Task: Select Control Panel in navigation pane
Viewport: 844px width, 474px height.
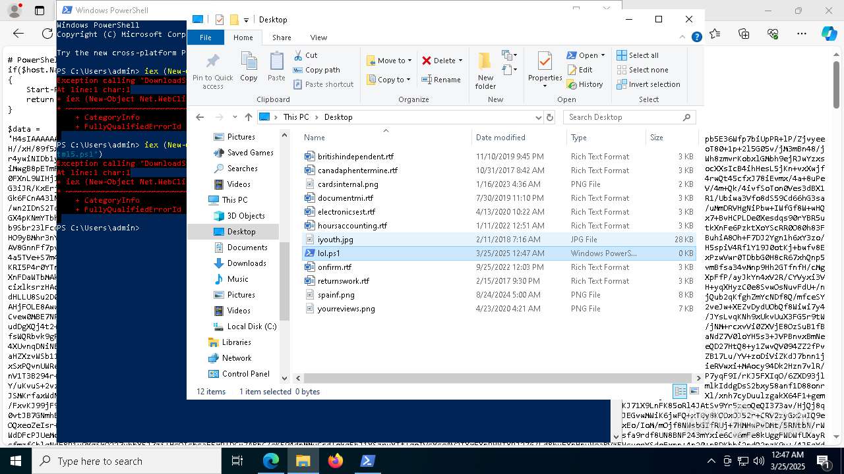Action: 245,374
